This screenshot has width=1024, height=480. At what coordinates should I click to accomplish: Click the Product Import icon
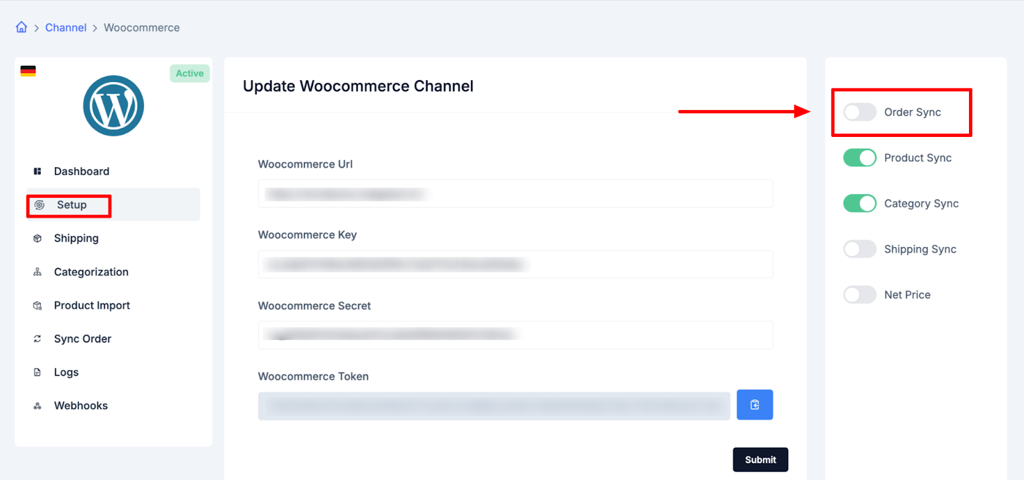point(37,305)
